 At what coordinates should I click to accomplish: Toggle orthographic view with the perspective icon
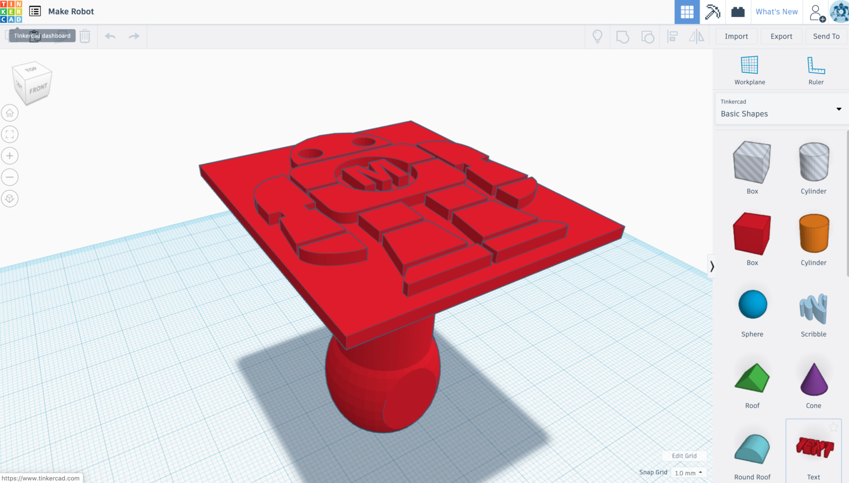coord(10,198)
